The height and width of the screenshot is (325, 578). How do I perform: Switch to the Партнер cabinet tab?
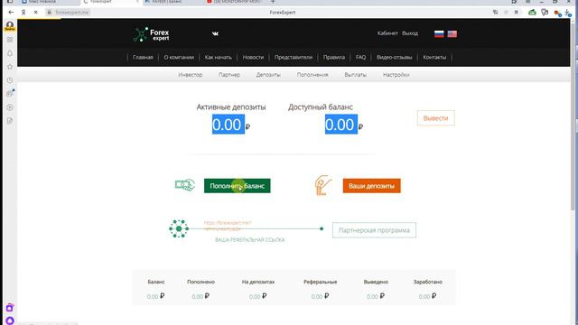[229, 75]
